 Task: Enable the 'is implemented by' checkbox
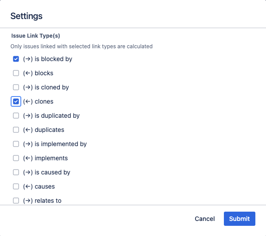click(x=16, y=144)
